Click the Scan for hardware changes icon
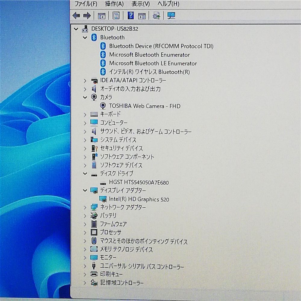This screenshot has width=301, height=301. 171,16
